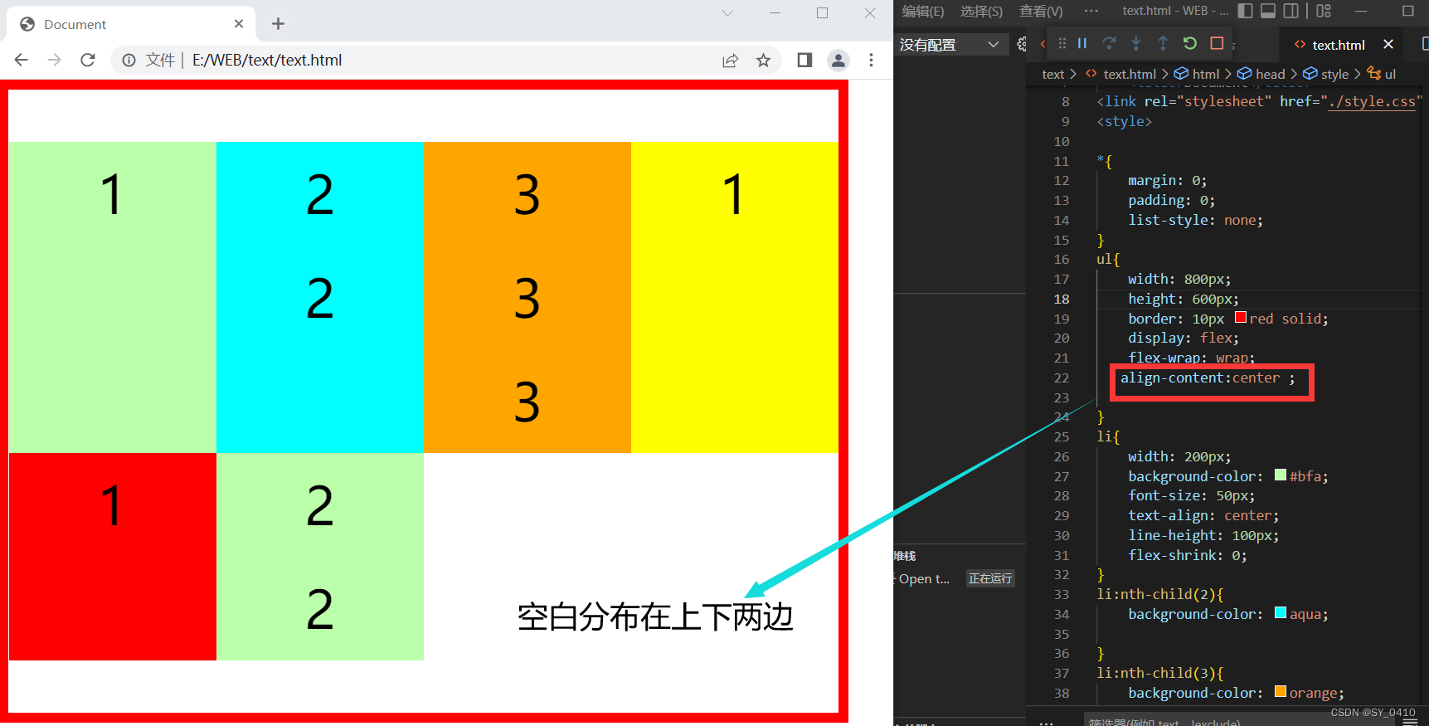Open the 没有配置 debug configuration dropdown
This screenshot has width=1429, height=726.
pos(950,45)
